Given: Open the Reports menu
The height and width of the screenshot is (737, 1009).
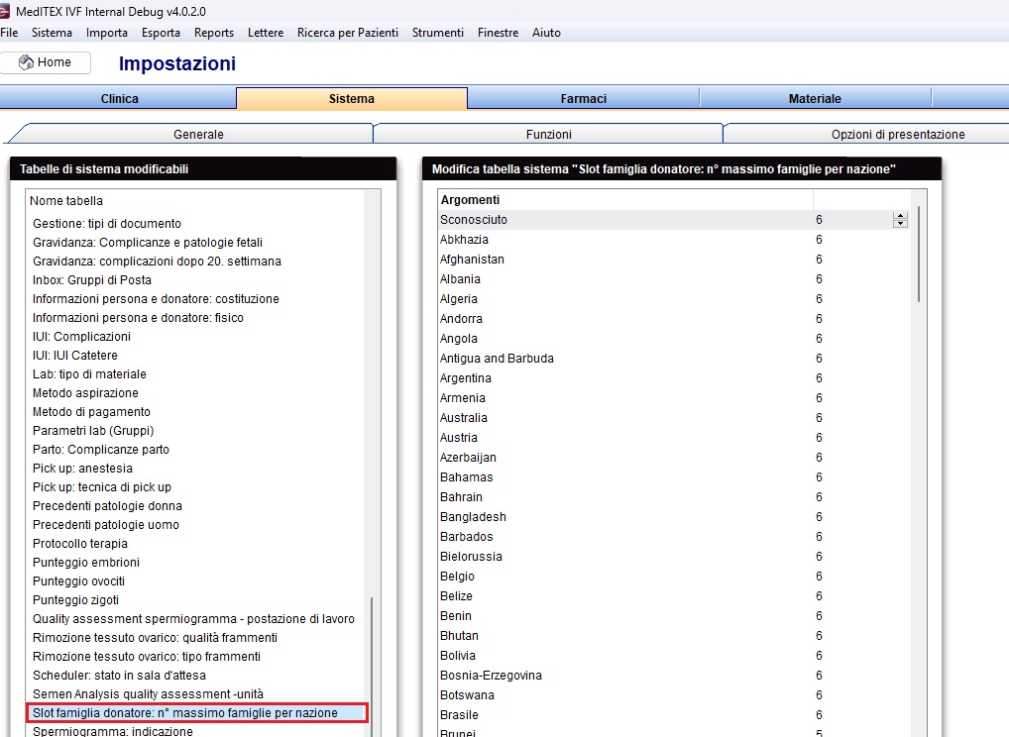Looking at the screenshot, I should pos(214,32).
